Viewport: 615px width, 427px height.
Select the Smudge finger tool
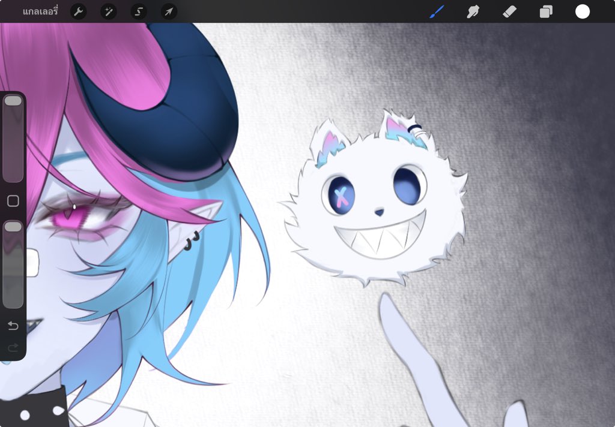point(473,12)
